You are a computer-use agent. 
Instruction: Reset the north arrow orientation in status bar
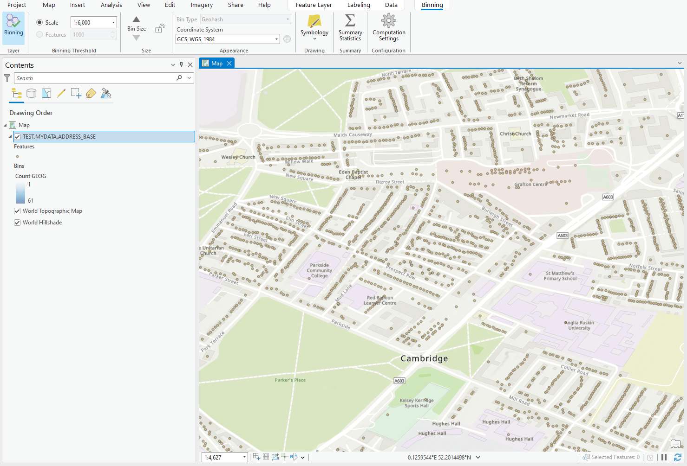(293, 457)
